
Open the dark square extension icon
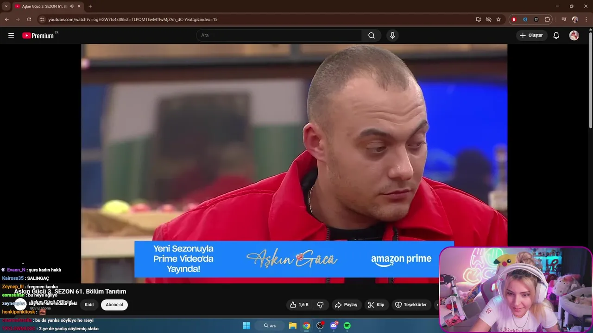click(x=536, y=19)
